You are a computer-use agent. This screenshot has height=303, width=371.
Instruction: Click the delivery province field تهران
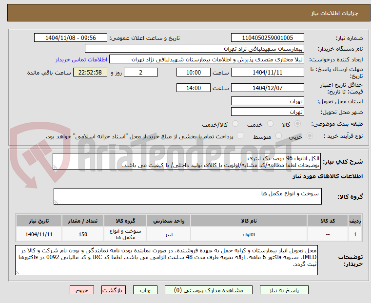click(267, 101)
